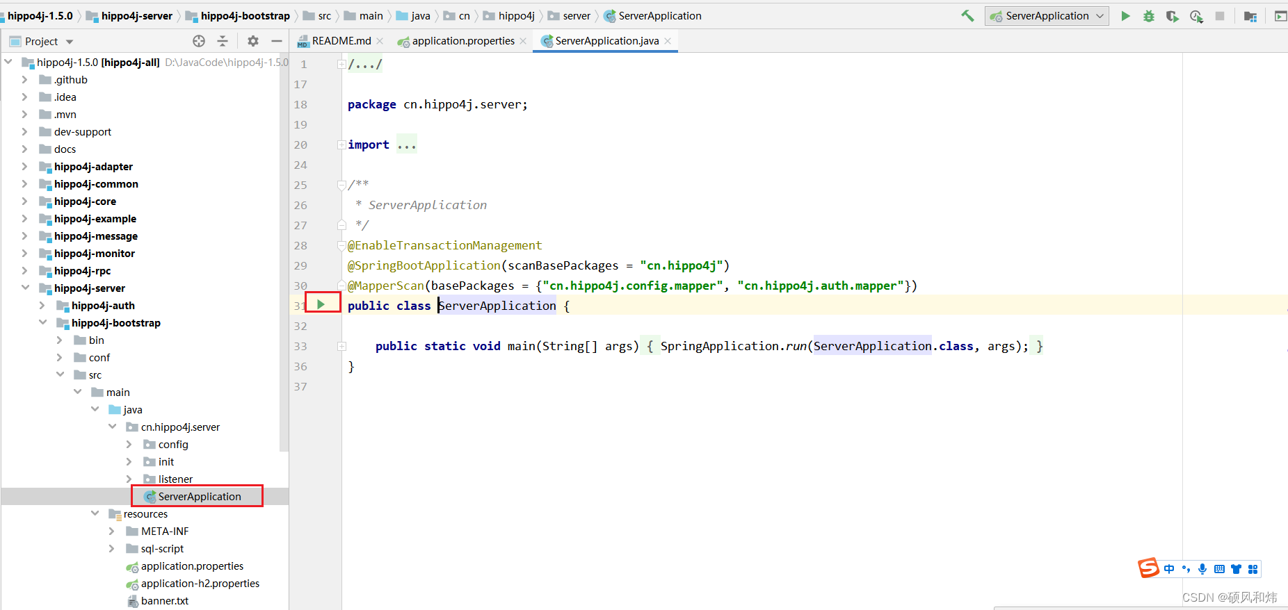Click the microphone voice input icon
This screenshot has width=1288, height=610.
click(1202, 569)
